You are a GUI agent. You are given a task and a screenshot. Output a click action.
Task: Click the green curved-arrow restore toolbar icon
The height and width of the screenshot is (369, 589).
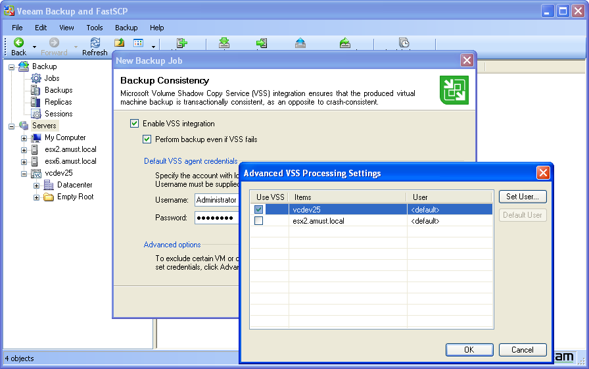344,43
